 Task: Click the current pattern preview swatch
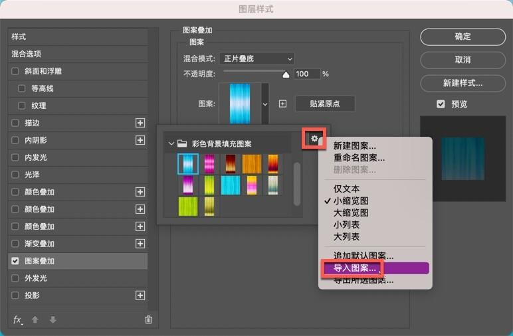(x=240, y=104)
